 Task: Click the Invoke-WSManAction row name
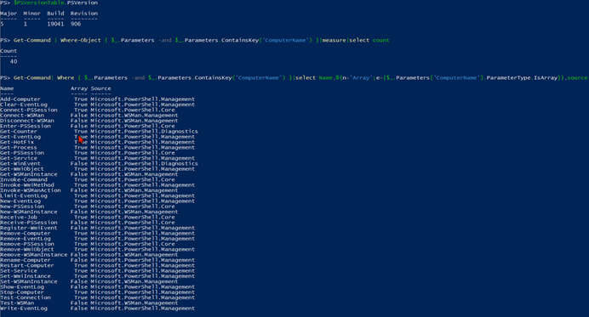coord(31,190)
